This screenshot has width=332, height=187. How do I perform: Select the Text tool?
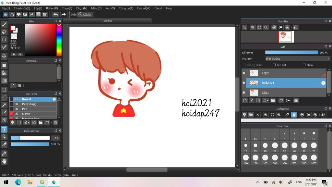coord(4,129)
